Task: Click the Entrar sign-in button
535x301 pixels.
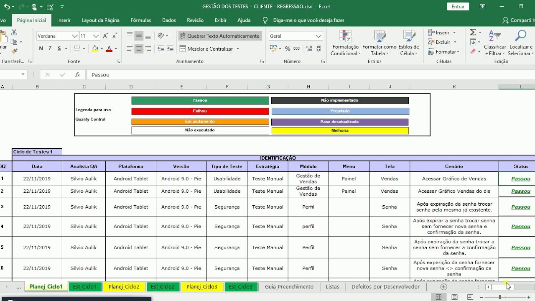Action: (x=458, y=6)
